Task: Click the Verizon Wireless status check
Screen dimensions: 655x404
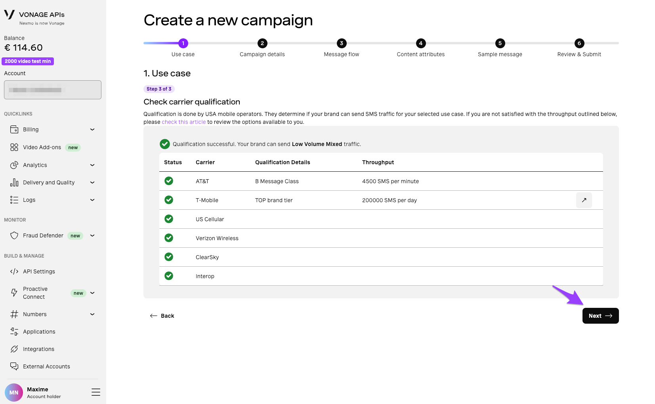Action: (169, 238)
